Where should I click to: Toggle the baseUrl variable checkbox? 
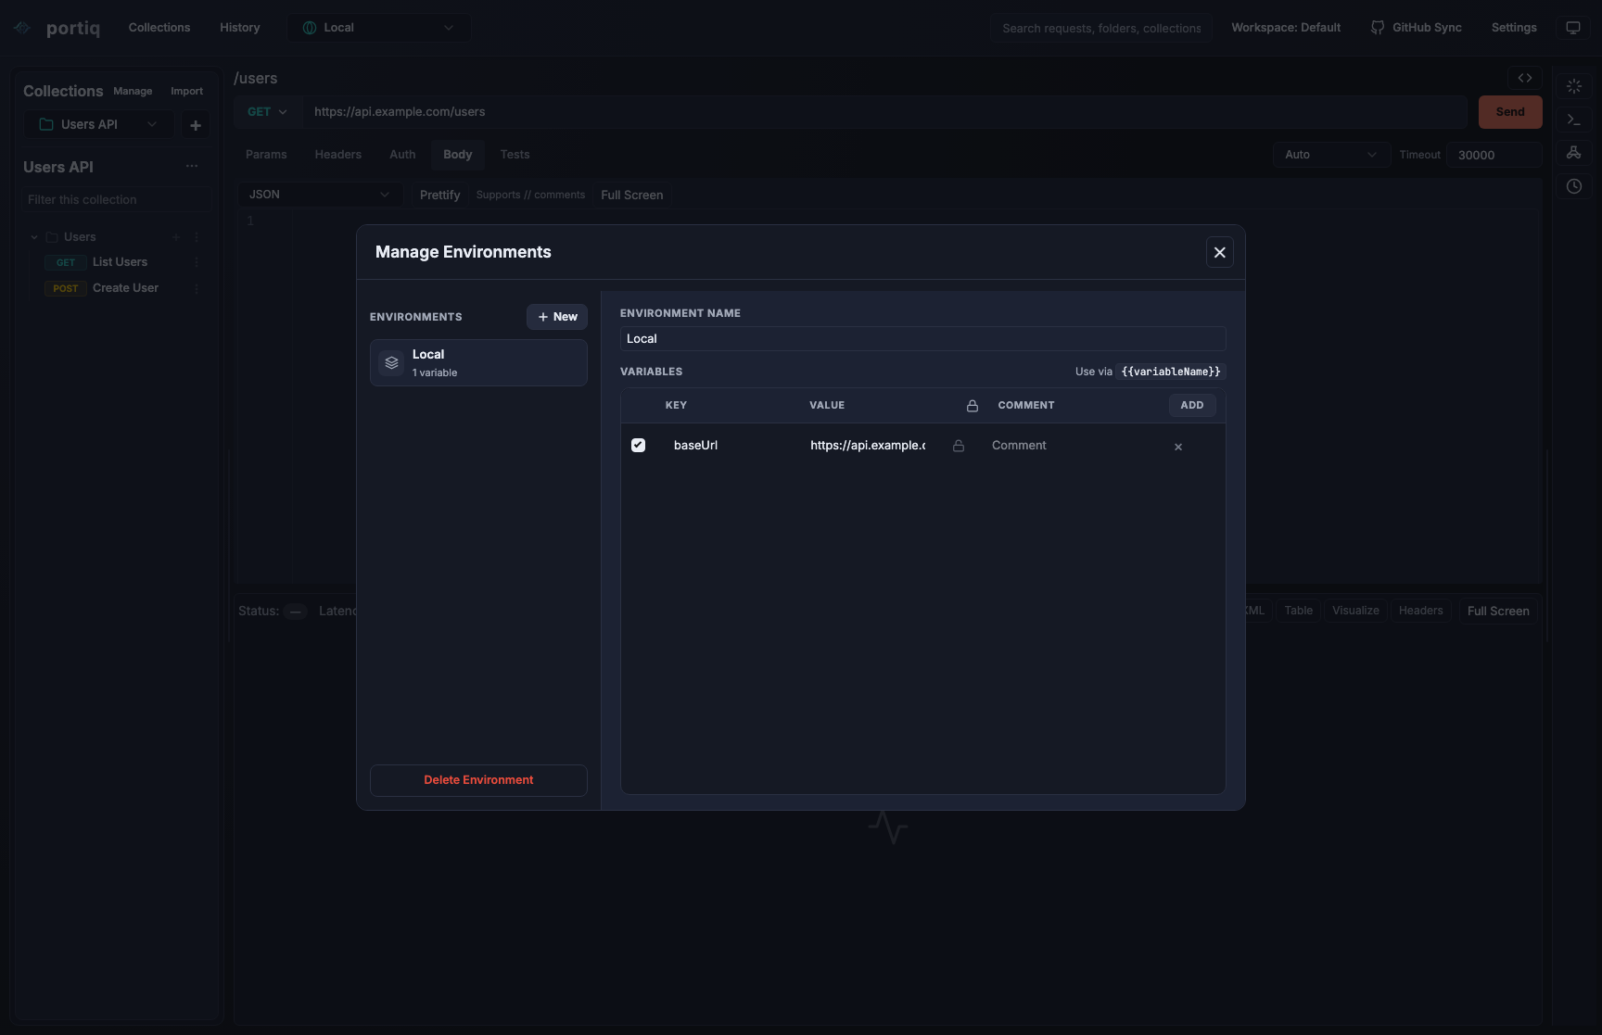[638, 446]
